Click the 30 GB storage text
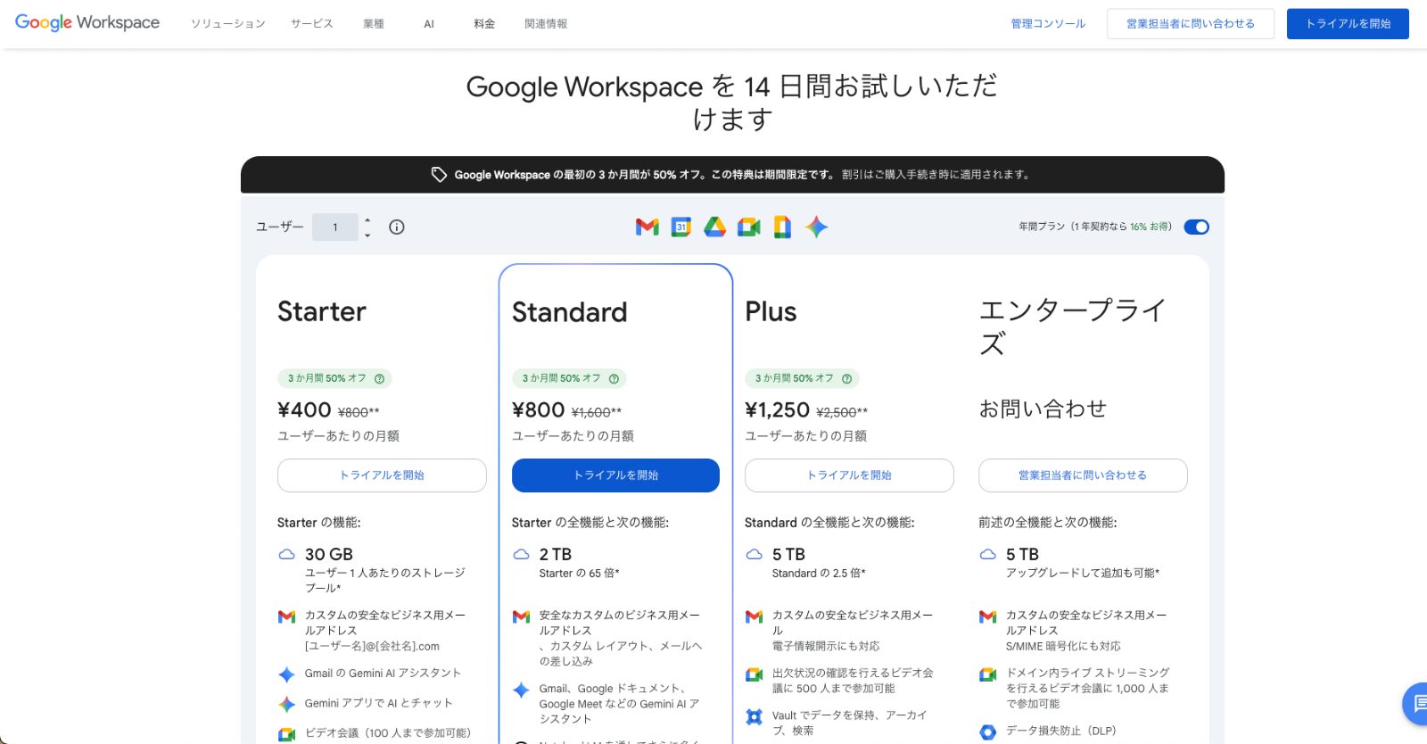The height and width of the screenshot is (744, 1427). point(329,554)
